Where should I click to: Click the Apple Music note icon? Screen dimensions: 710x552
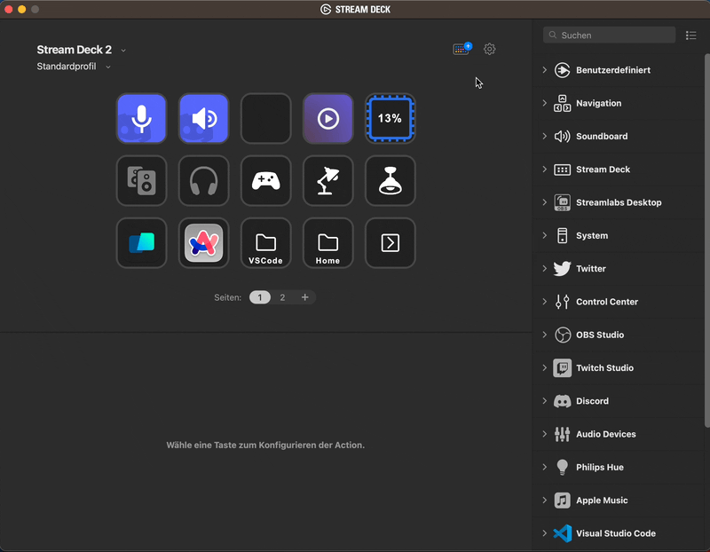[x=563, y=501]
